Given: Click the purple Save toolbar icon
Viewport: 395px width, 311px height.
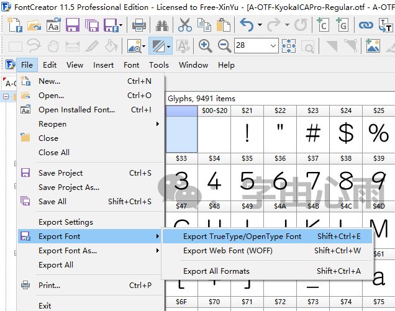Looking at the screenshot, I should pos(73,25).
